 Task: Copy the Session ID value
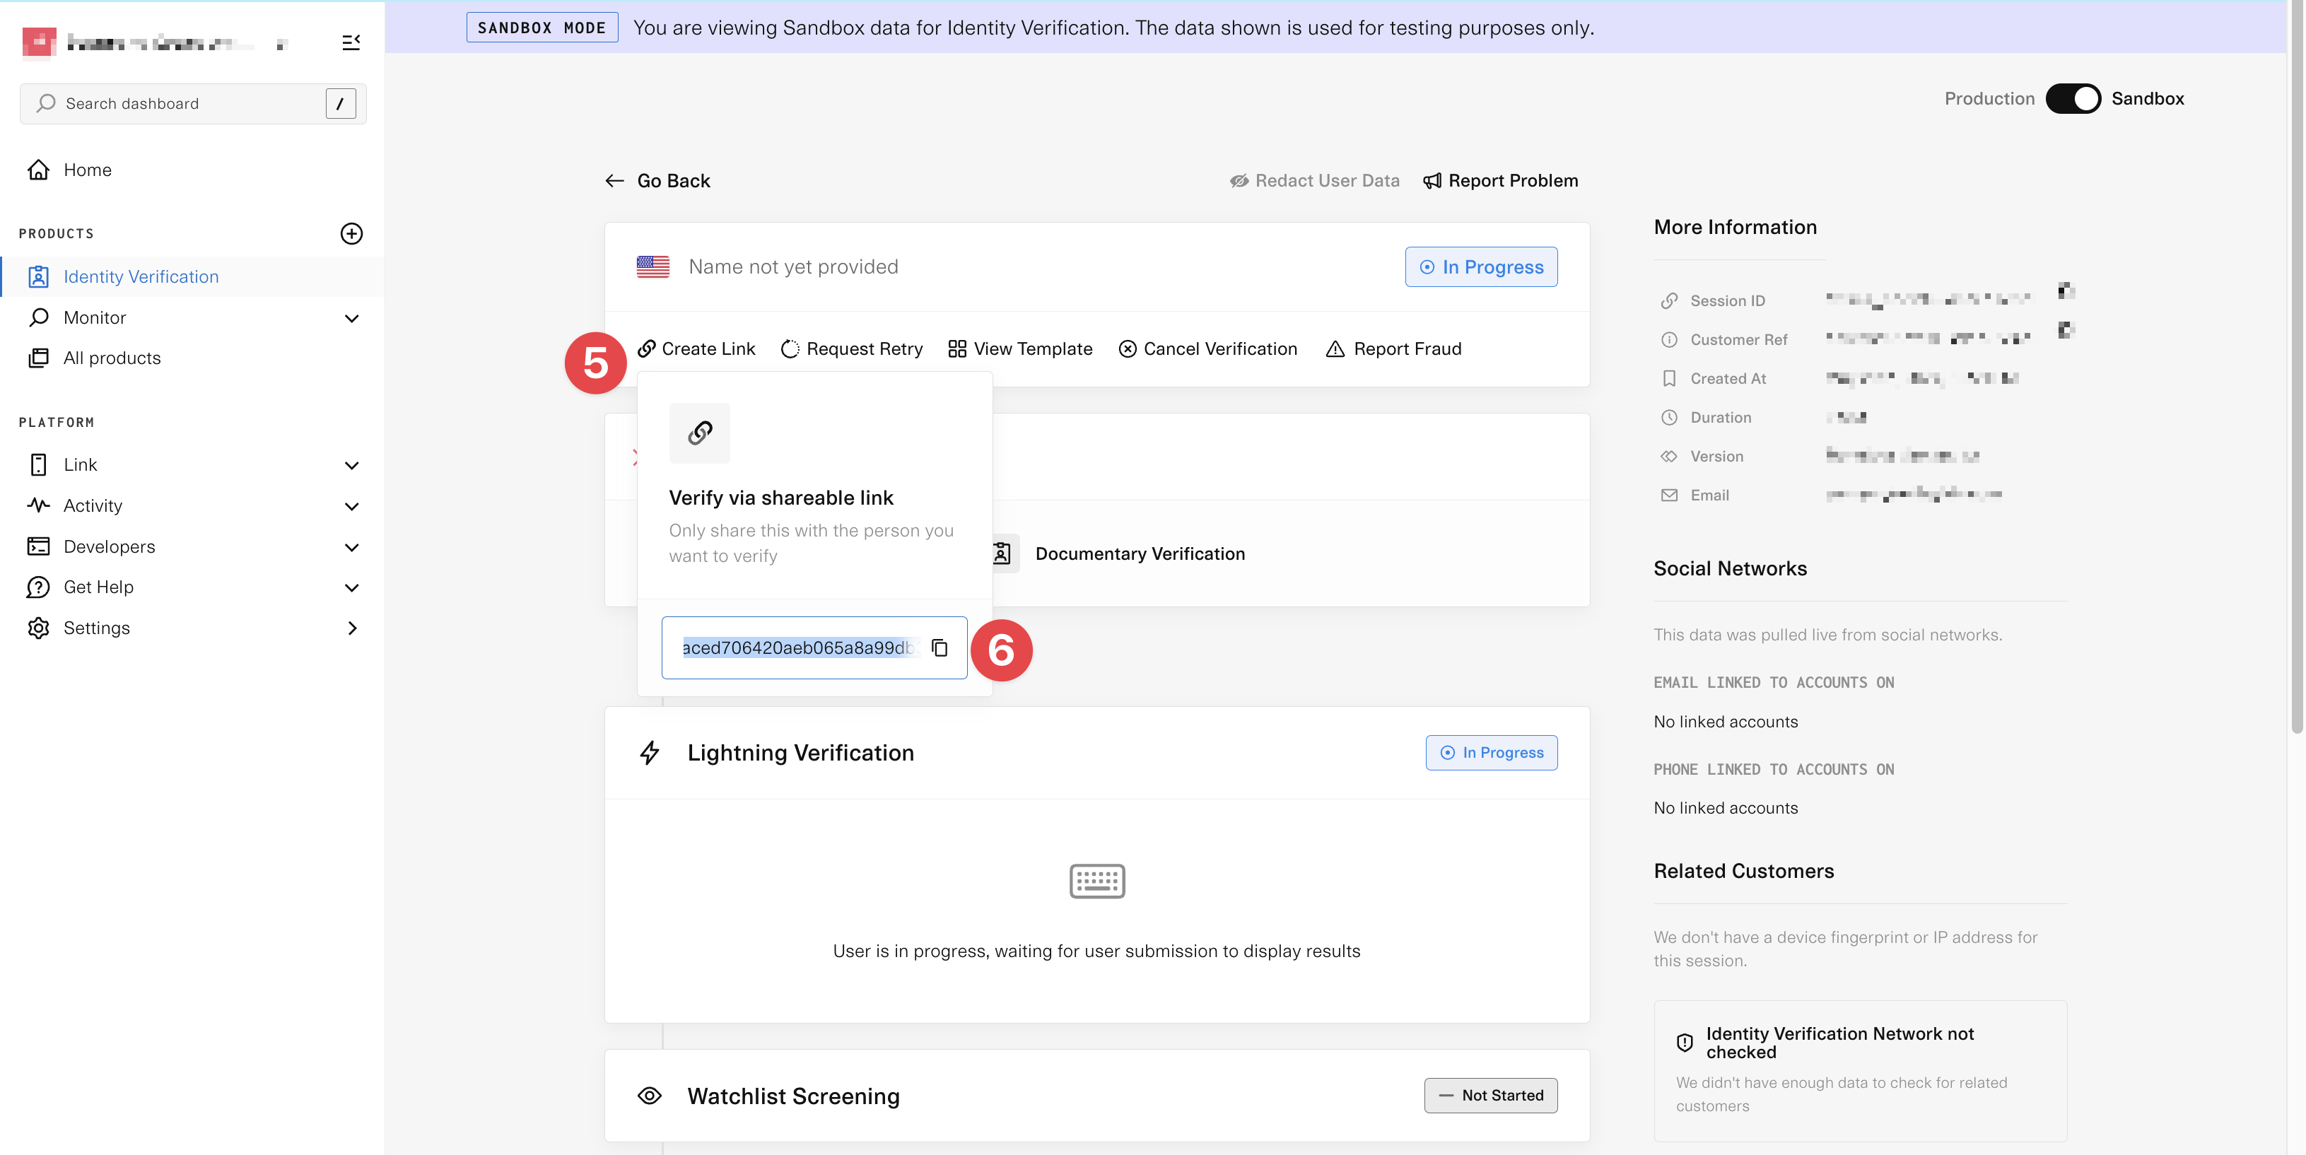click(2065, 290)
